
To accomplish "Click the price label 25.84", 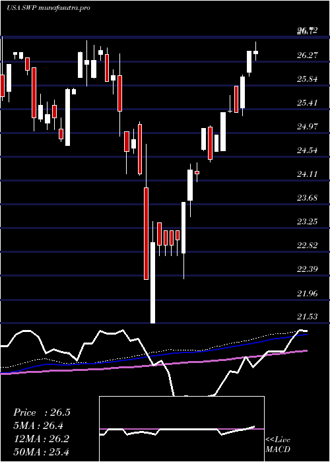I will coord(308,79).
